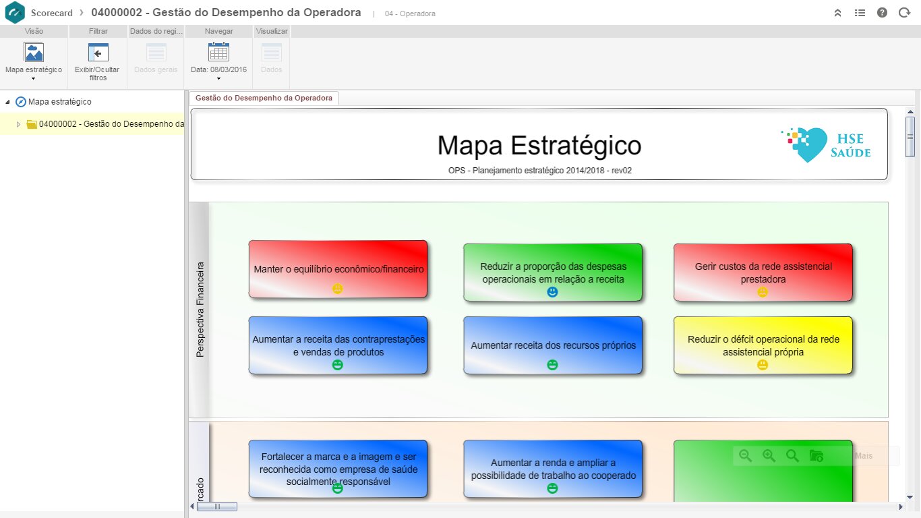Refresh the page with circular arrow icon
This screenshot has width=921, height=518.
pos(904,13)
